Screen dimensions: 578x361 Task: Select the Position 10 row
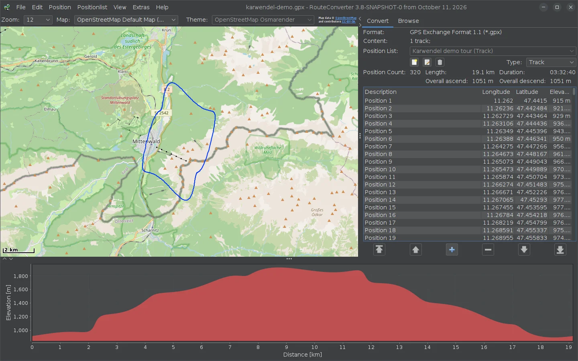coord(468,169)
